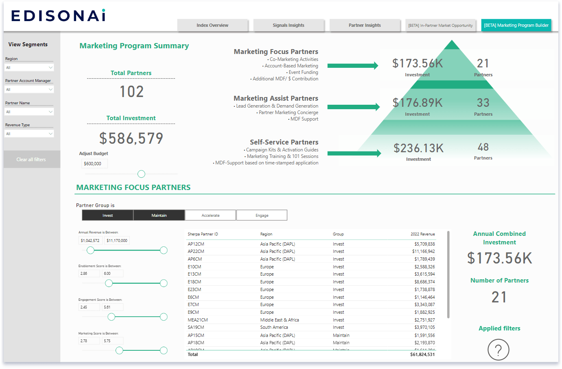Expand the Partner Name dropdown

[x=29, y=112]
